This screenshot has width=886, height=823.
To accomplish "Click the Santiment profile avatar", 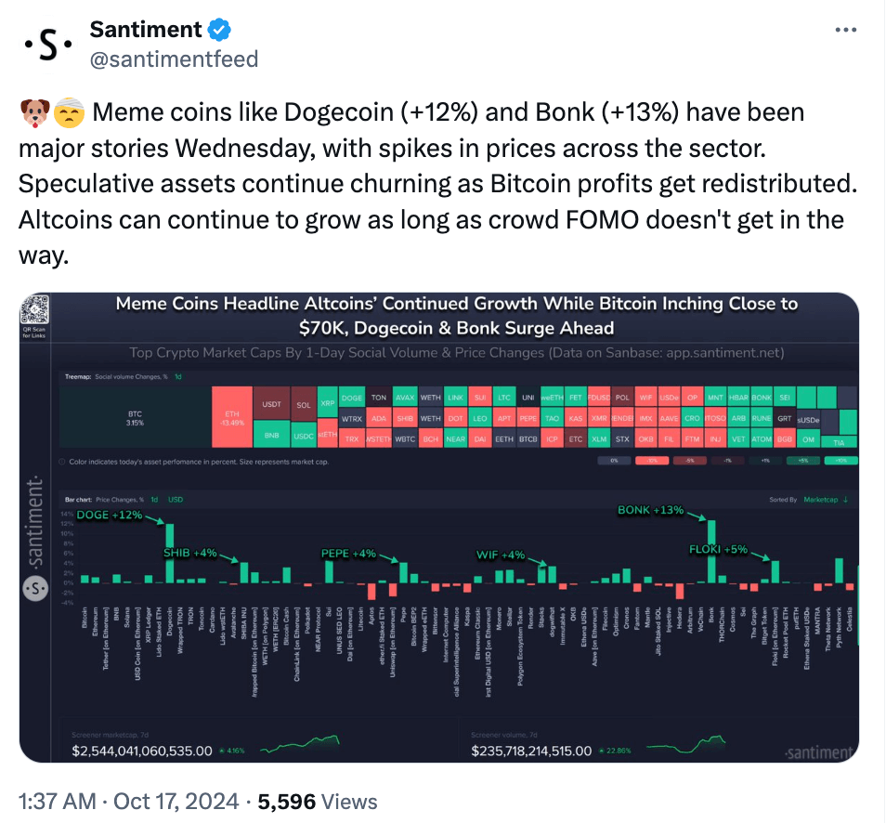I will tap(46, 46).
